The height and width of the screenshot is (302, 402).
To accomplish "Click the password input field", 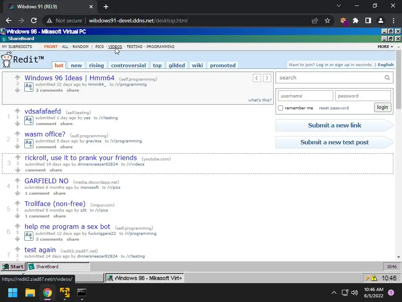I will click(363, 96).
